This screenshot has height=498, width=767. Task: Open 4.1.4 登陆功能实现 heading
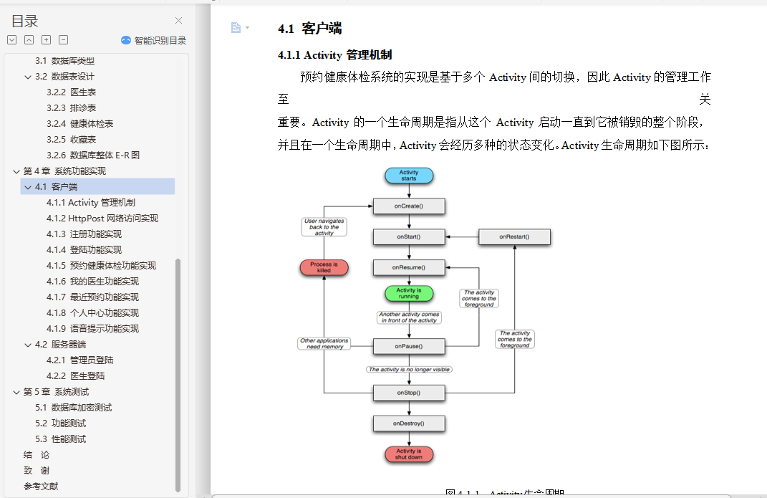pyautogui.click(x=84, y=249)
